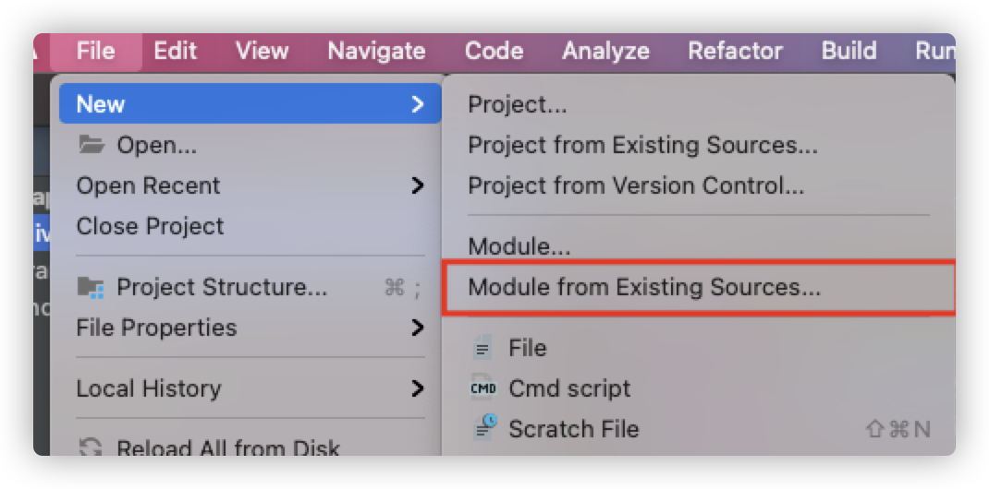Expand the Local History submenu arrow
The image size is (989, 489).
pyautogui.click(x=417, y=388)
